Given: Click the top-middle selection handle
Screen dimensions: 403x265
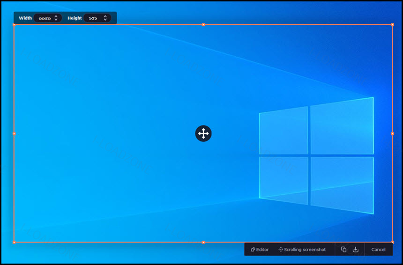Looking at the screenshot, I should tap(203, 25).
